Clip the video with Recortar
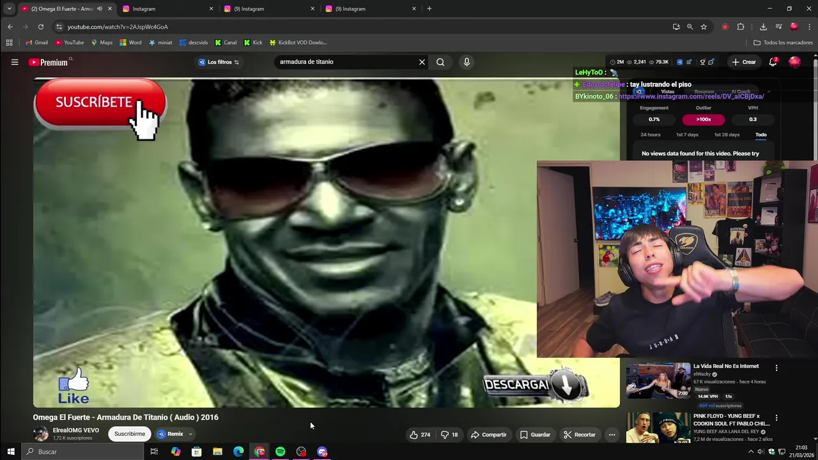 click(580, 434)
